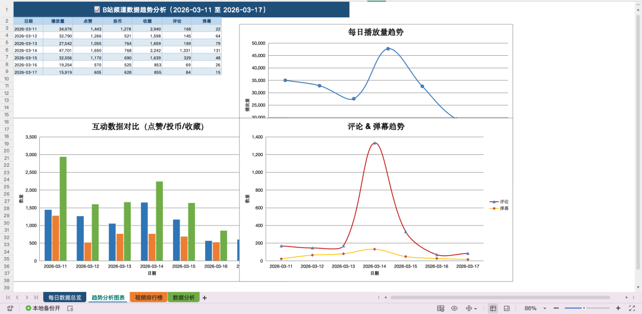The width and height of the screenshot is (642, 314).
Task: Click the green 收藏 bar for 2026-03-11
Action: point(63,208)
